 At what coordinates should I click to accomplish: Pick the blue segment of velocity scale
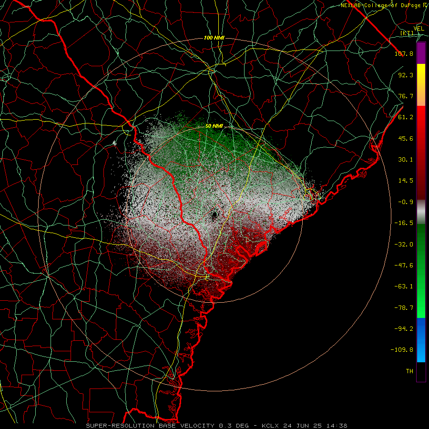tap(421, 340)
